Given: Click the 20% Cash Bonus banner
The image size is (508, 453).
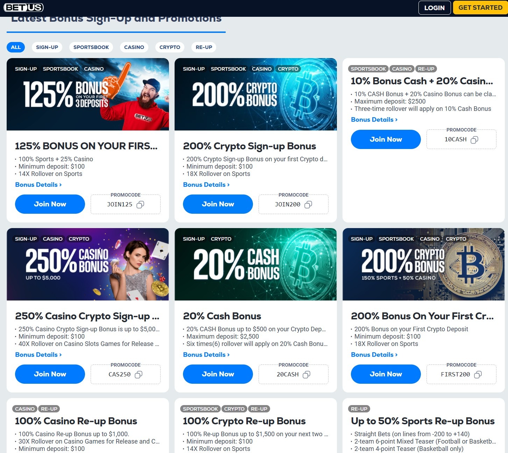Looking at the screenshot, I should (256, 264).
